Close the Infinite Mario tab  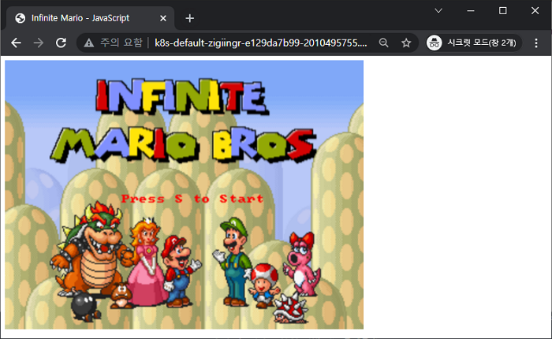point(163,18)
